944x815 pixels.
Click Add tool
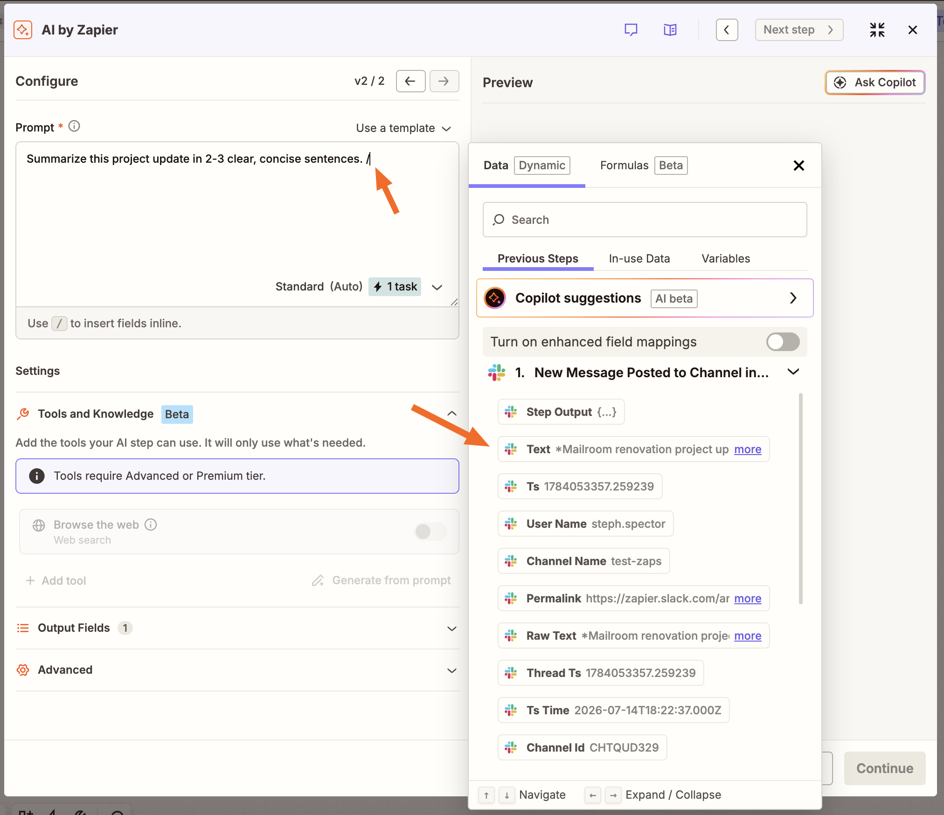pyautogui.click(x=56, y=580)
